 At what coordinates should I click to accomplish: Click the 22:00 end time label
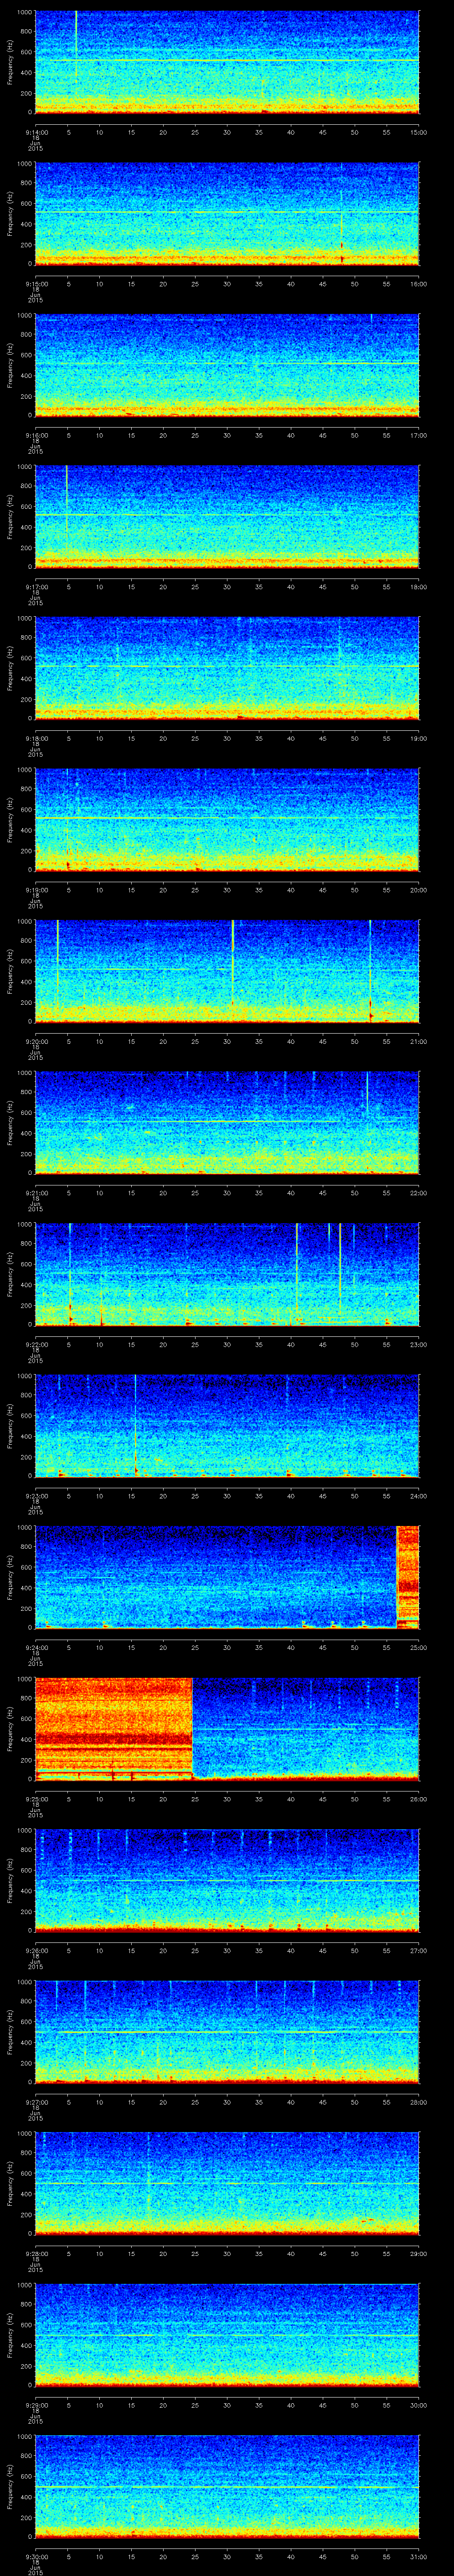point(419,1193)
